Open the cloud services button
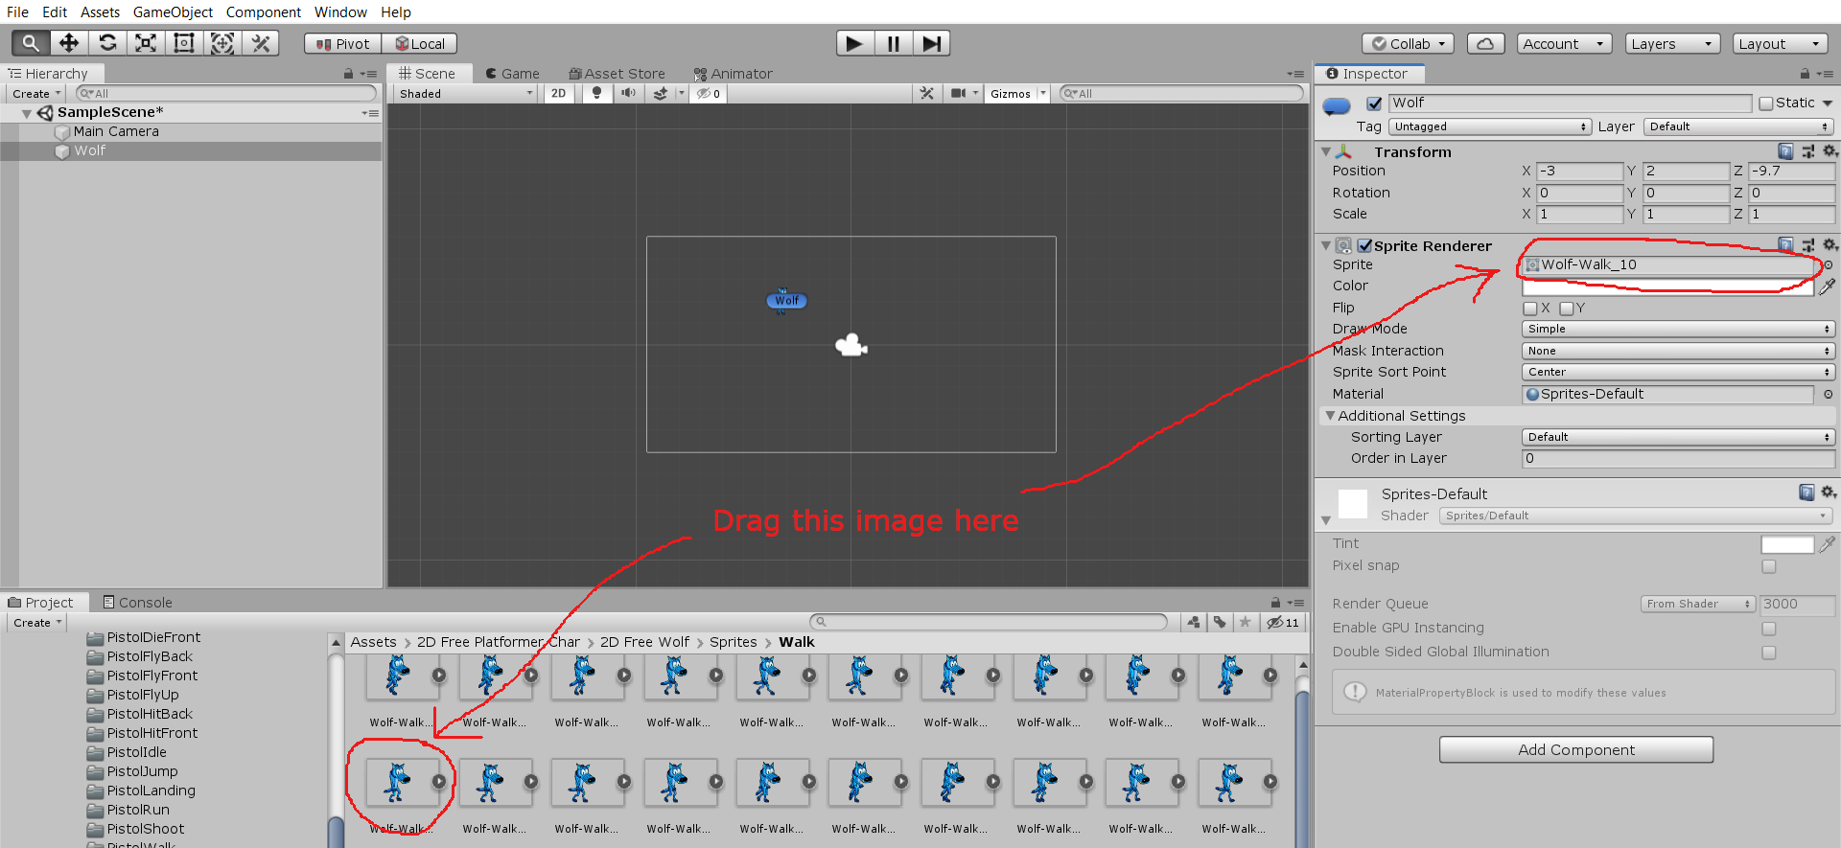1841x848 pixels. (1485, 44)
